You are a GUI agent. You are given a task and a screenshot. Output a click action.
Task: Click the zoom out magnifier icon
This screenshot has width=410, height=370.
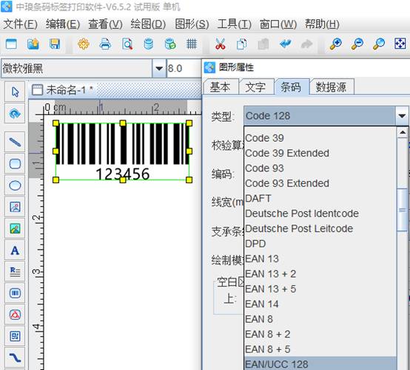point(357,44)
